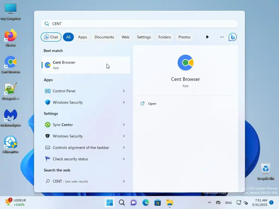279x209 pixels.
Task: Select the Documents filter tab
Action: click(104, 37)
